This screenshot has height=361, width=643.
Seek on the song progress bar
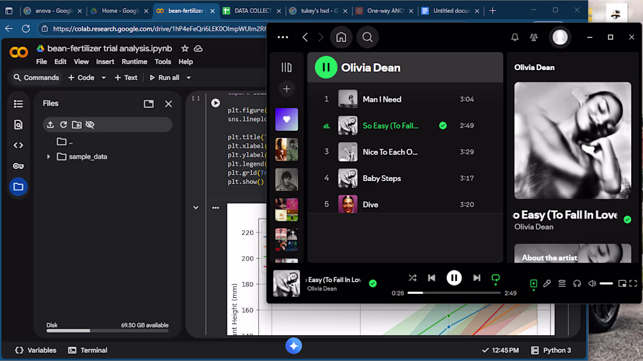[454, 293]
